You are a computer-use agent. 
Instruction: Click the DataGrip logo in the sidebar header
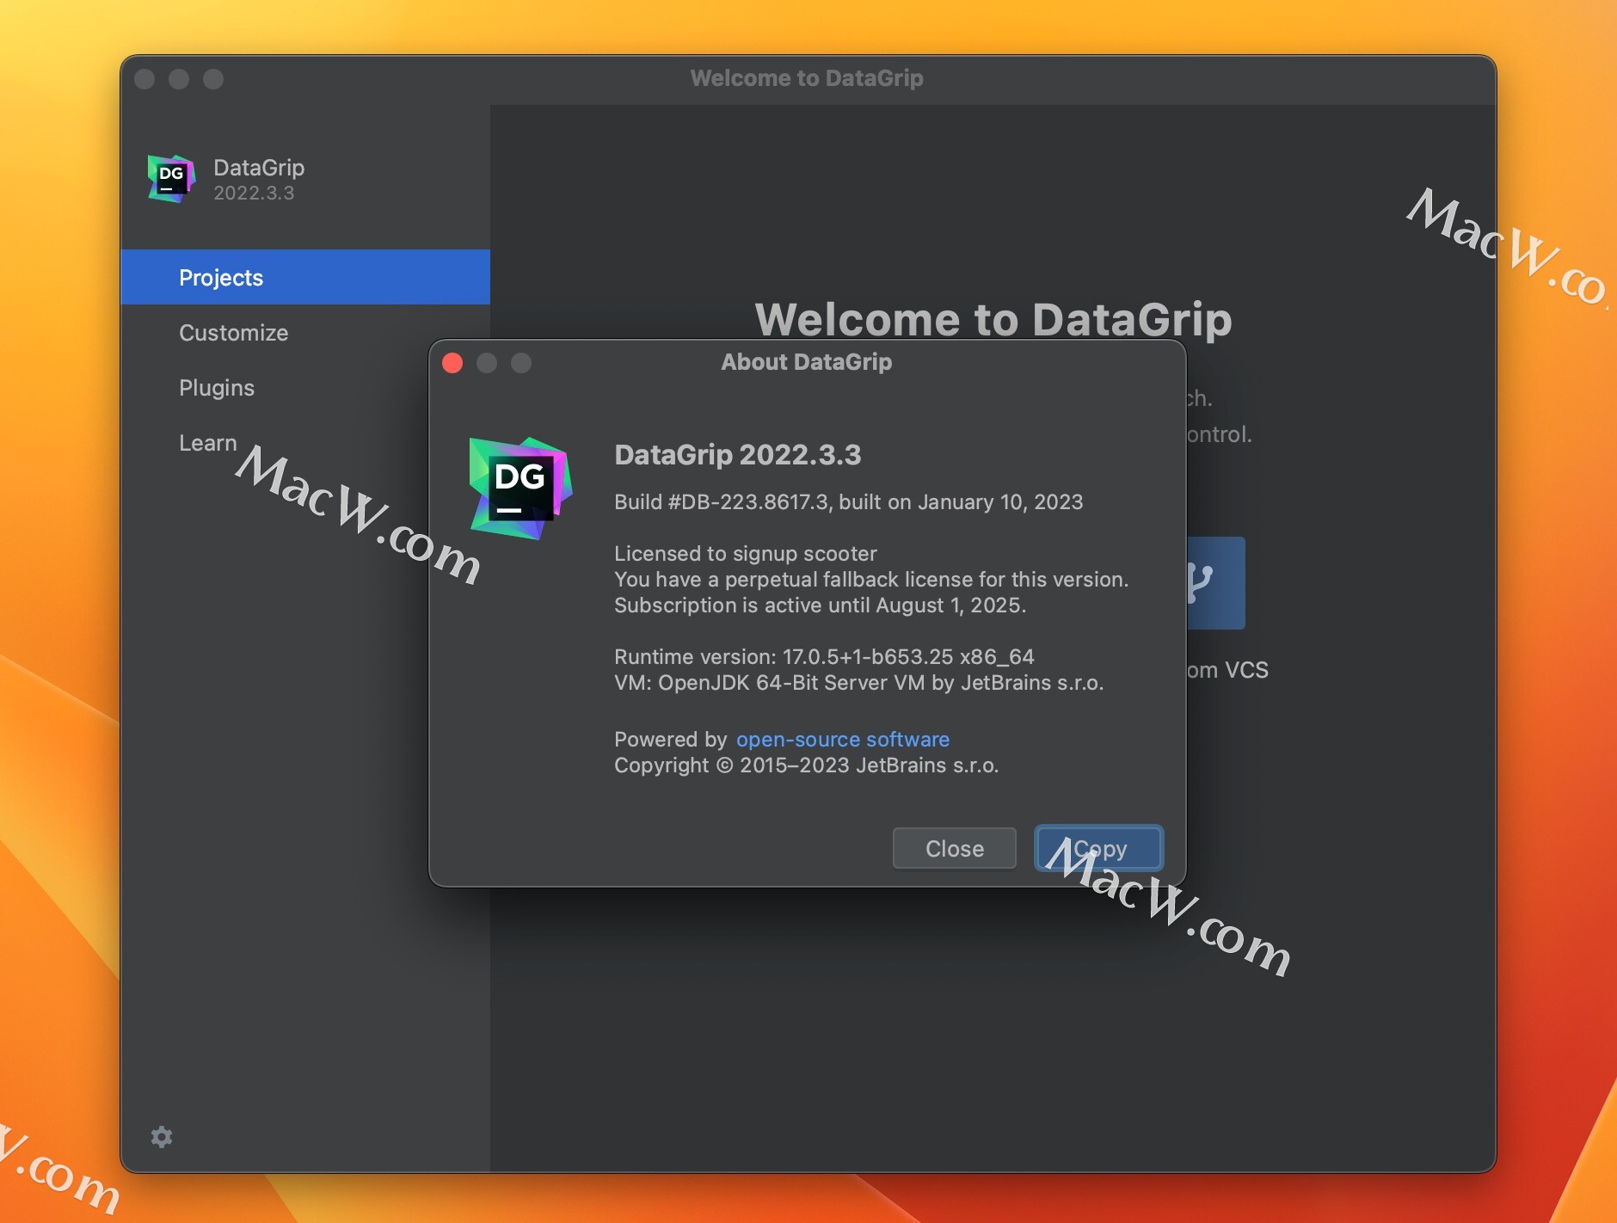171,179
